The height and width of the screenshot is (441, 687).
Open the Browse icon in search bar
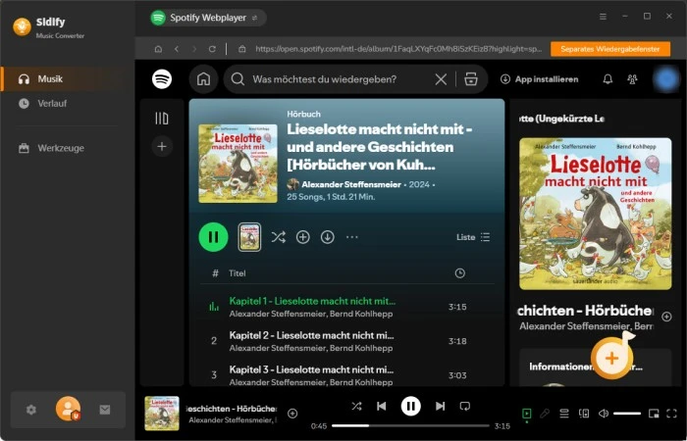click(x=471, y=79)
